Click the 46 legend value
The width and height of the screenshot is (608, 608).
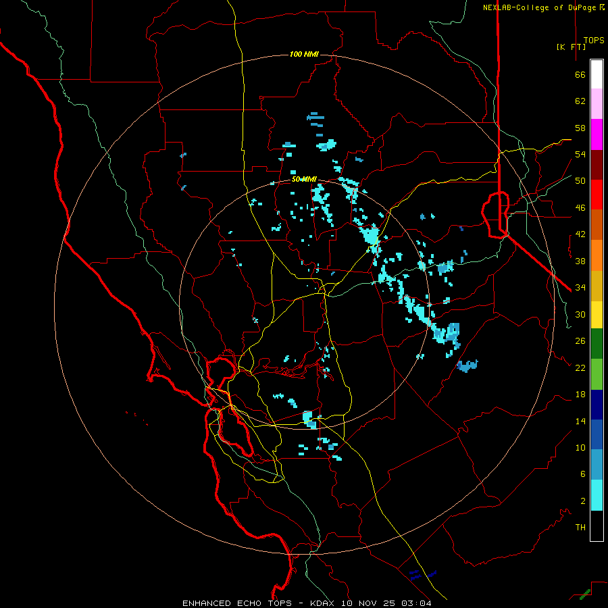[580, 208]
